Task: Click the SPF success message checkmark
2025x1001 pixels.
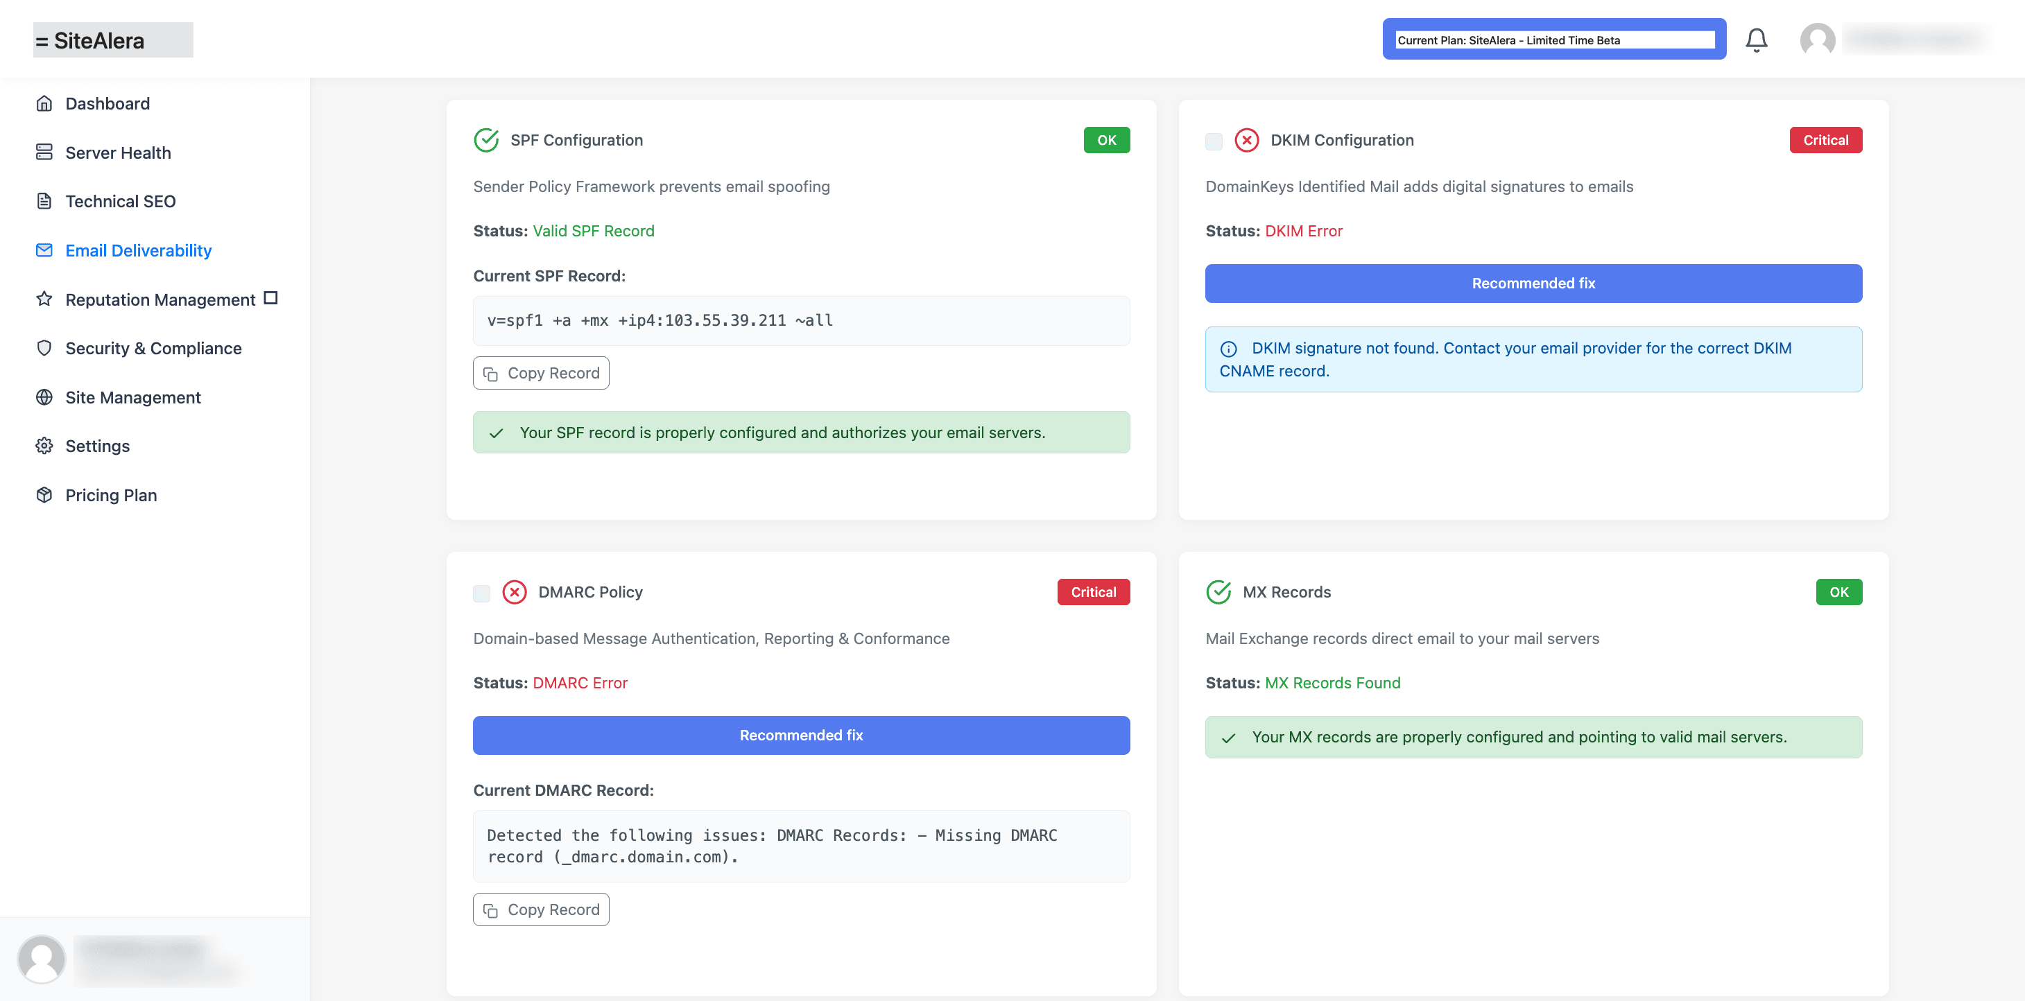Action: coord(496,433)
